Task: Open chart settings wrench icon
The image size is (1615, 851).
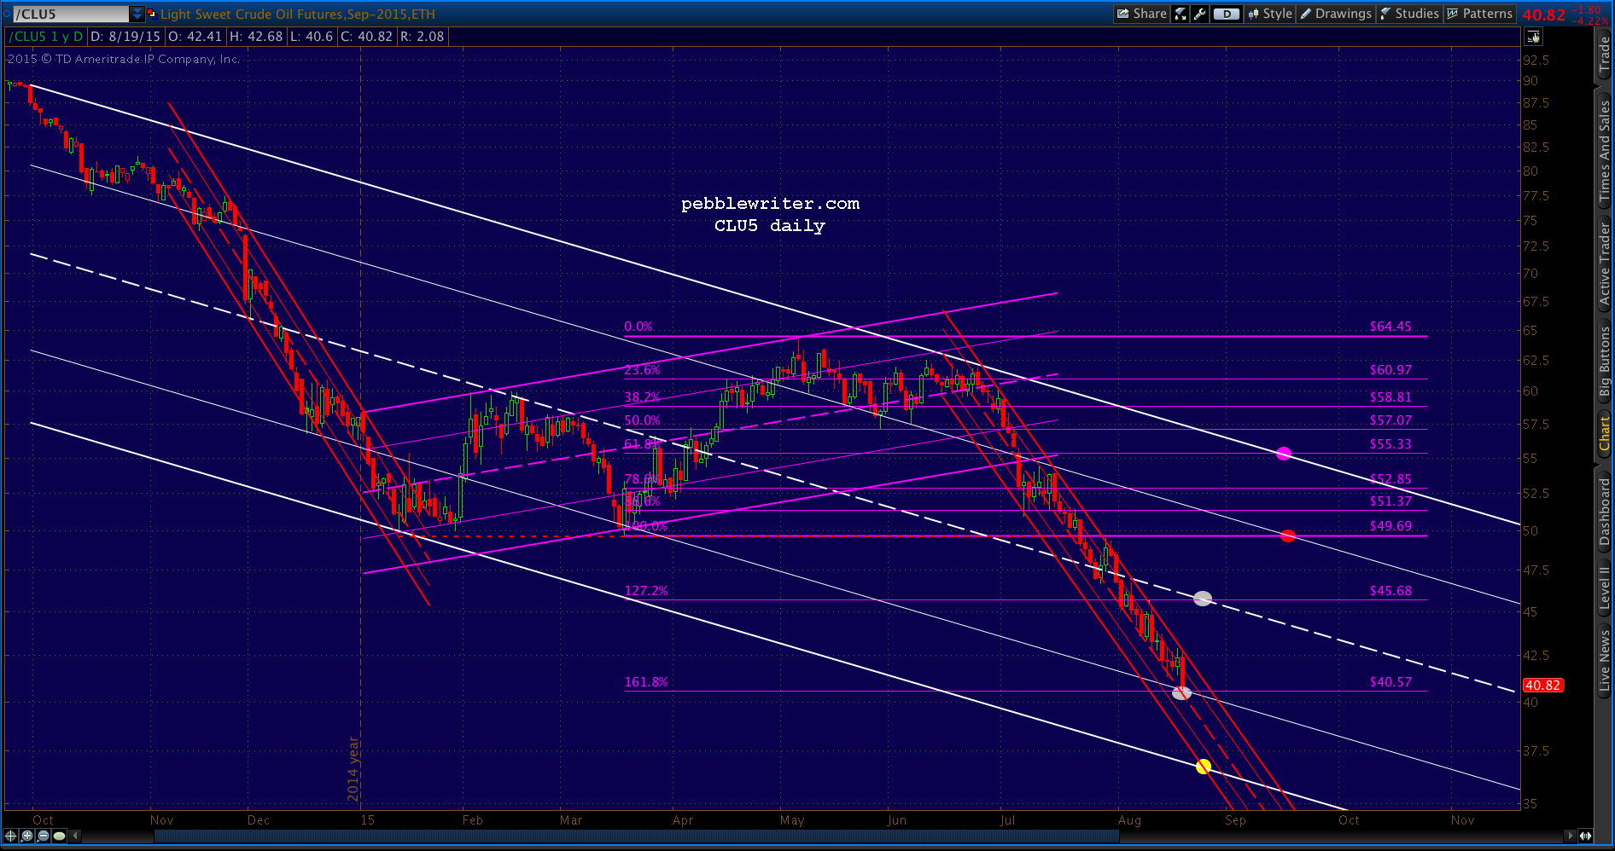Action: [1199, 14]
